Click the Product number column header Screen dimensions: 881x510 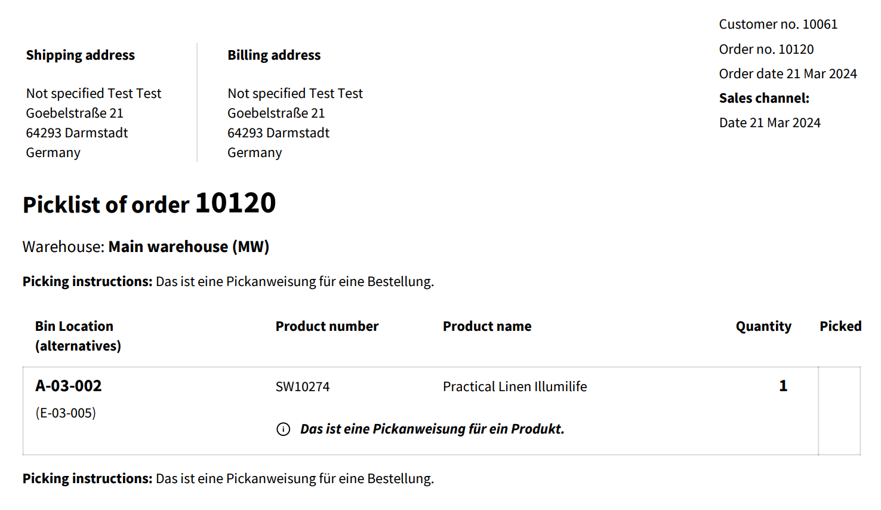point(326,327)
